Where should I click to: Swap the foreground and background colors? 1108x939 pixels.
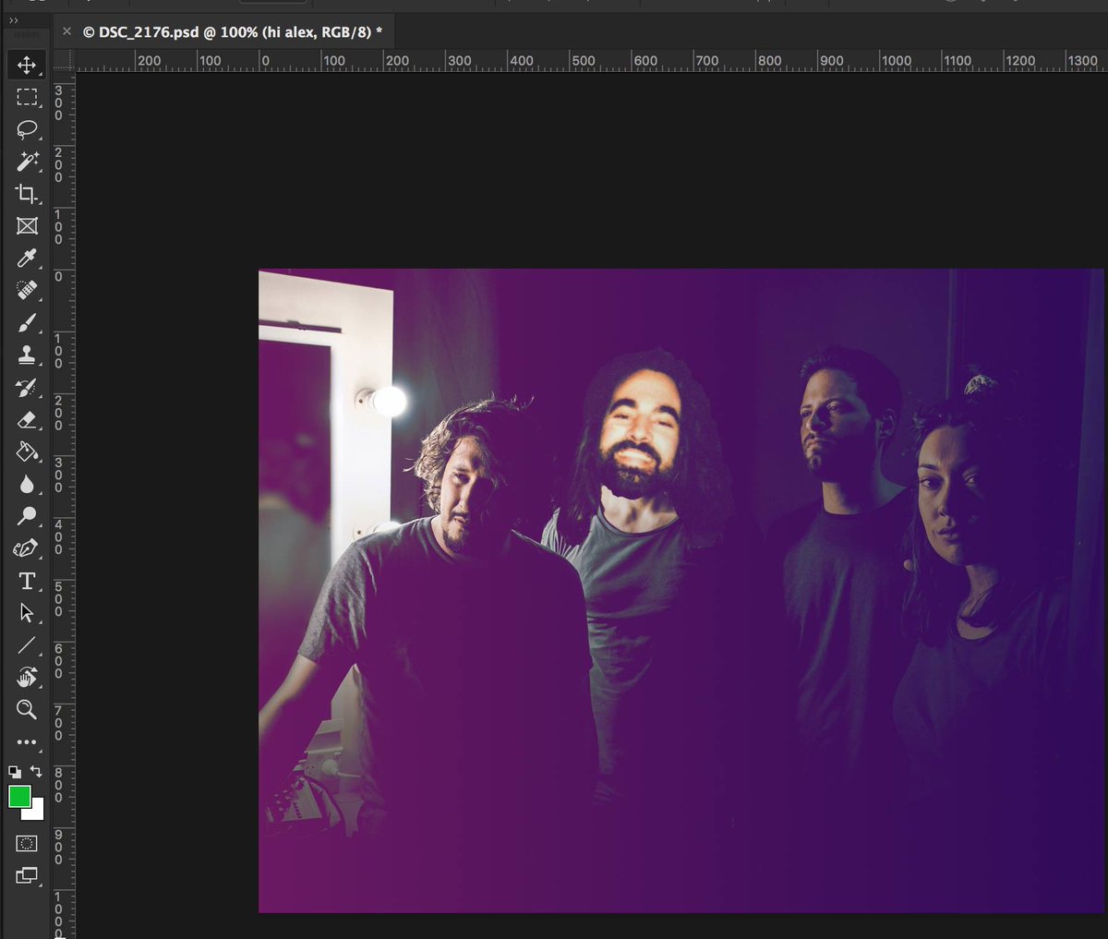pos(34,772)
